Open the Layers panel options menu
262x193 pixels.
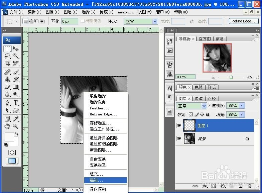256,100
